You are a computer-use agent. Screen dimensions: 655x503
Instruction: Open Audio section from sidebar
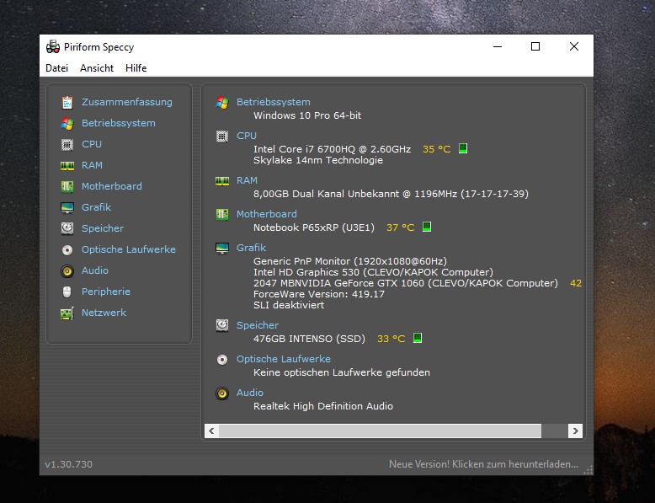coord(95,270)
